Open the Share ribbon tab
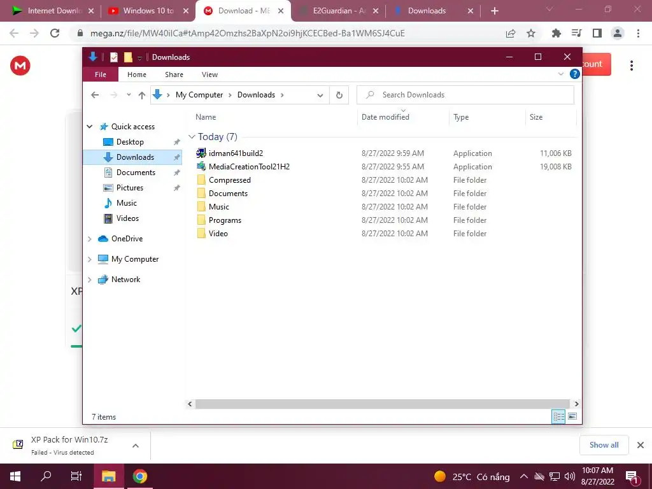 point(174,74)
